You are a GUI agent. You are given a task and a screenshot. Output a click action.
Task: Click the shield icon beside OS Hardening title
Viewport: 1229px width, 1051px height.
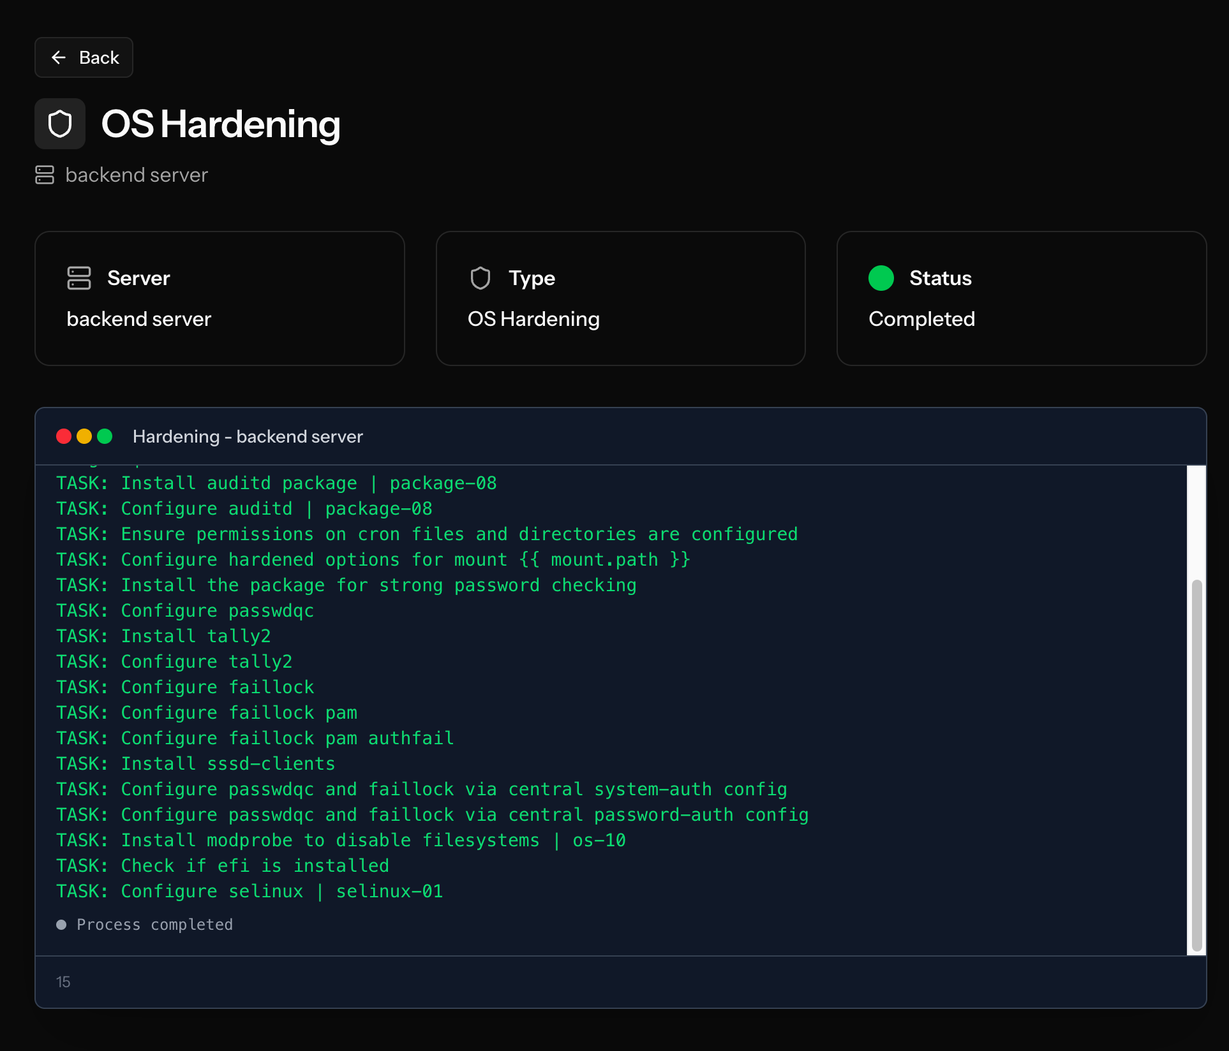(60, 124)
